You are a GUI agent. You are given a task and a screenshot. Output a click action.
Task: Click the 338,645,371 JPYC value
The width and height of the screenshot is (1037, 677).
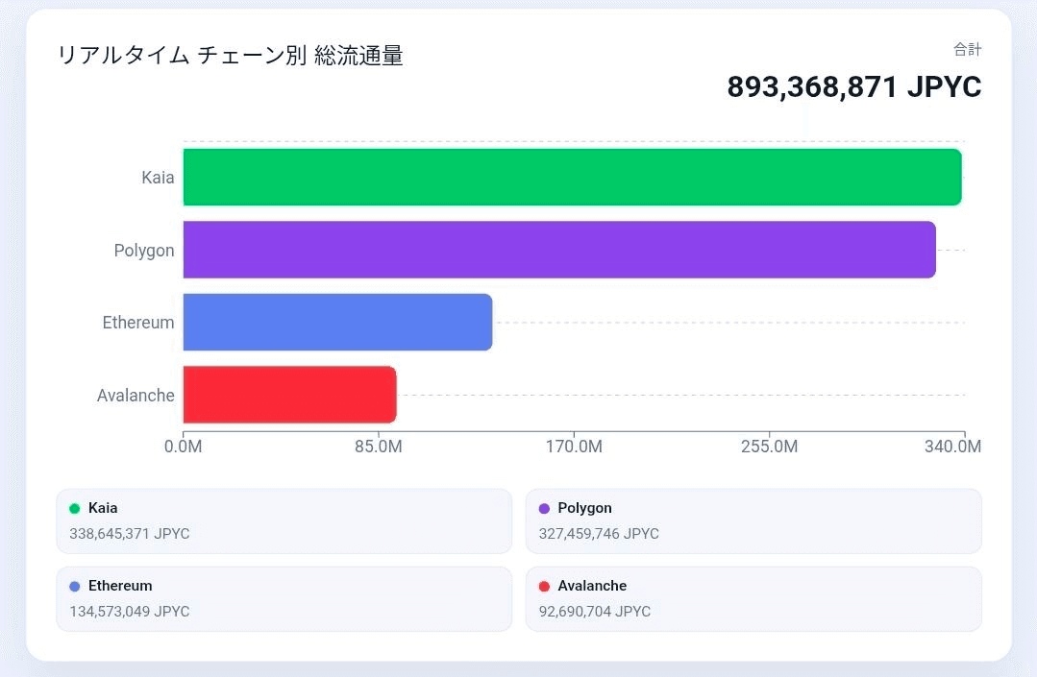coord(130,534)
